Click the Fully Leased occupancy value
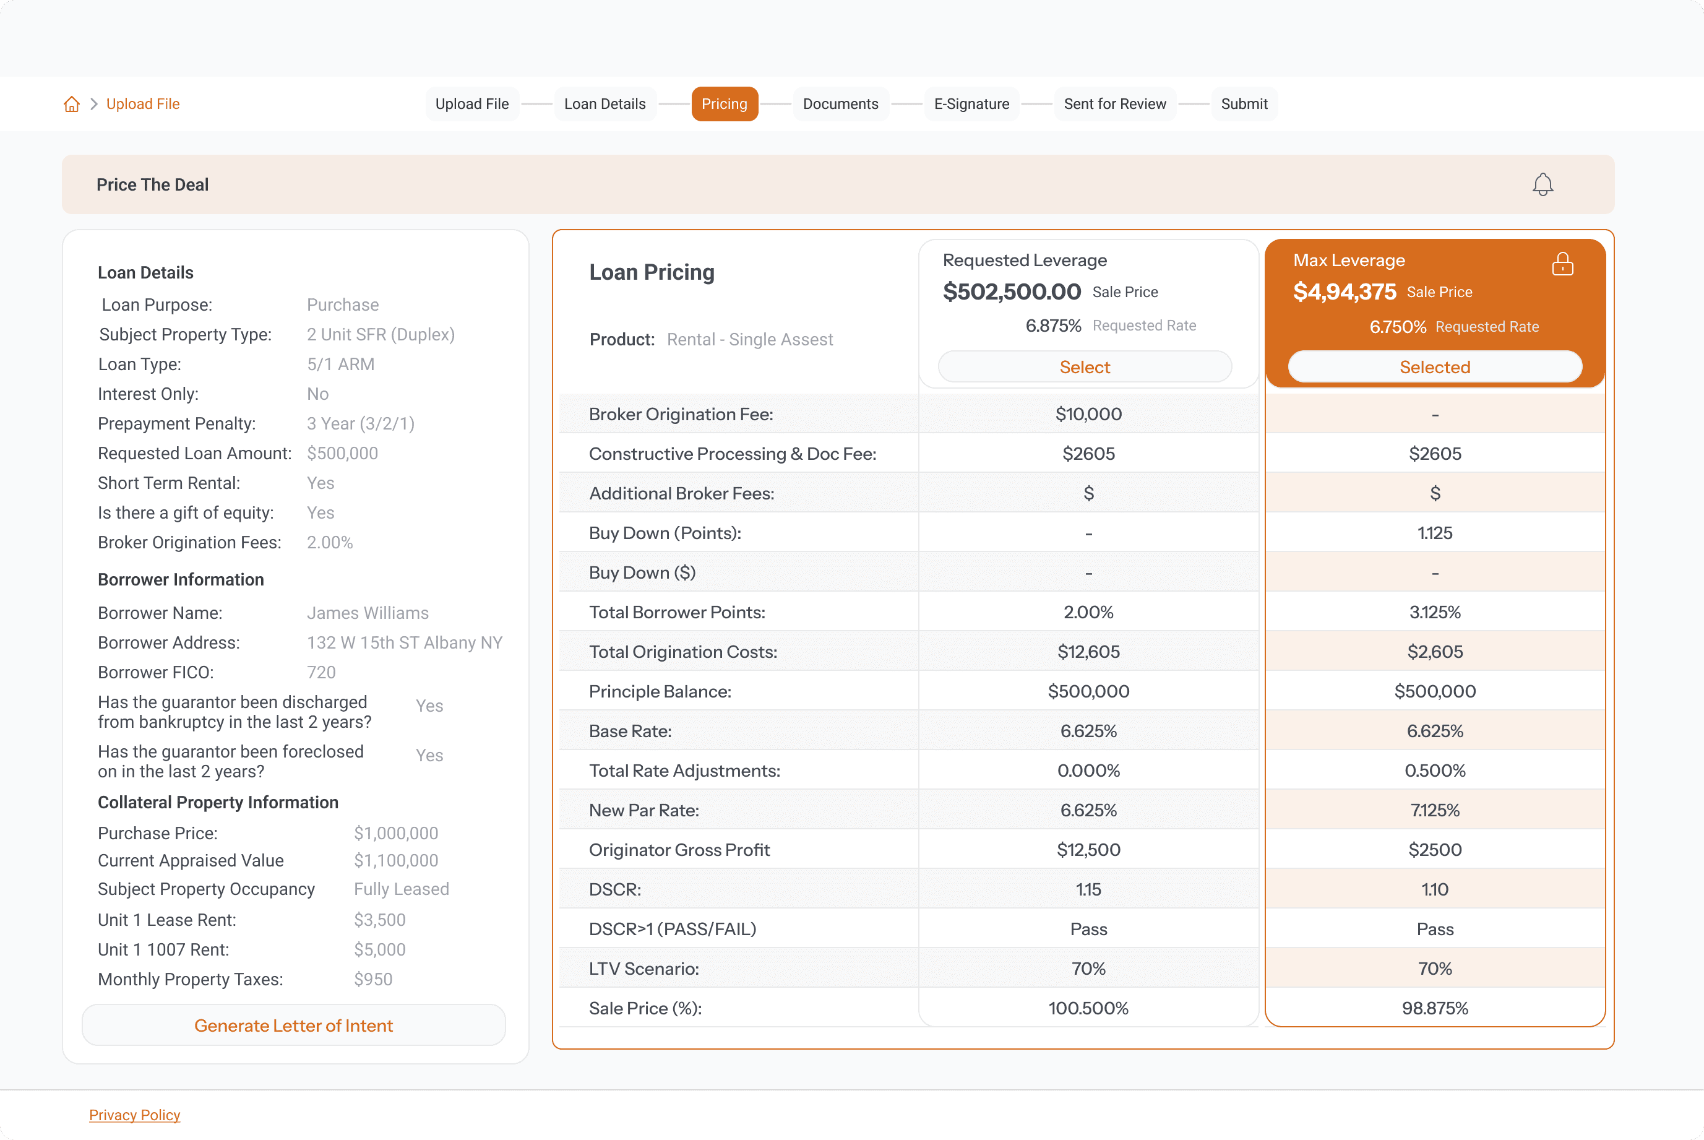Image resolution: width=1704 pixels, height=1140 pixels. coord(401,889)
